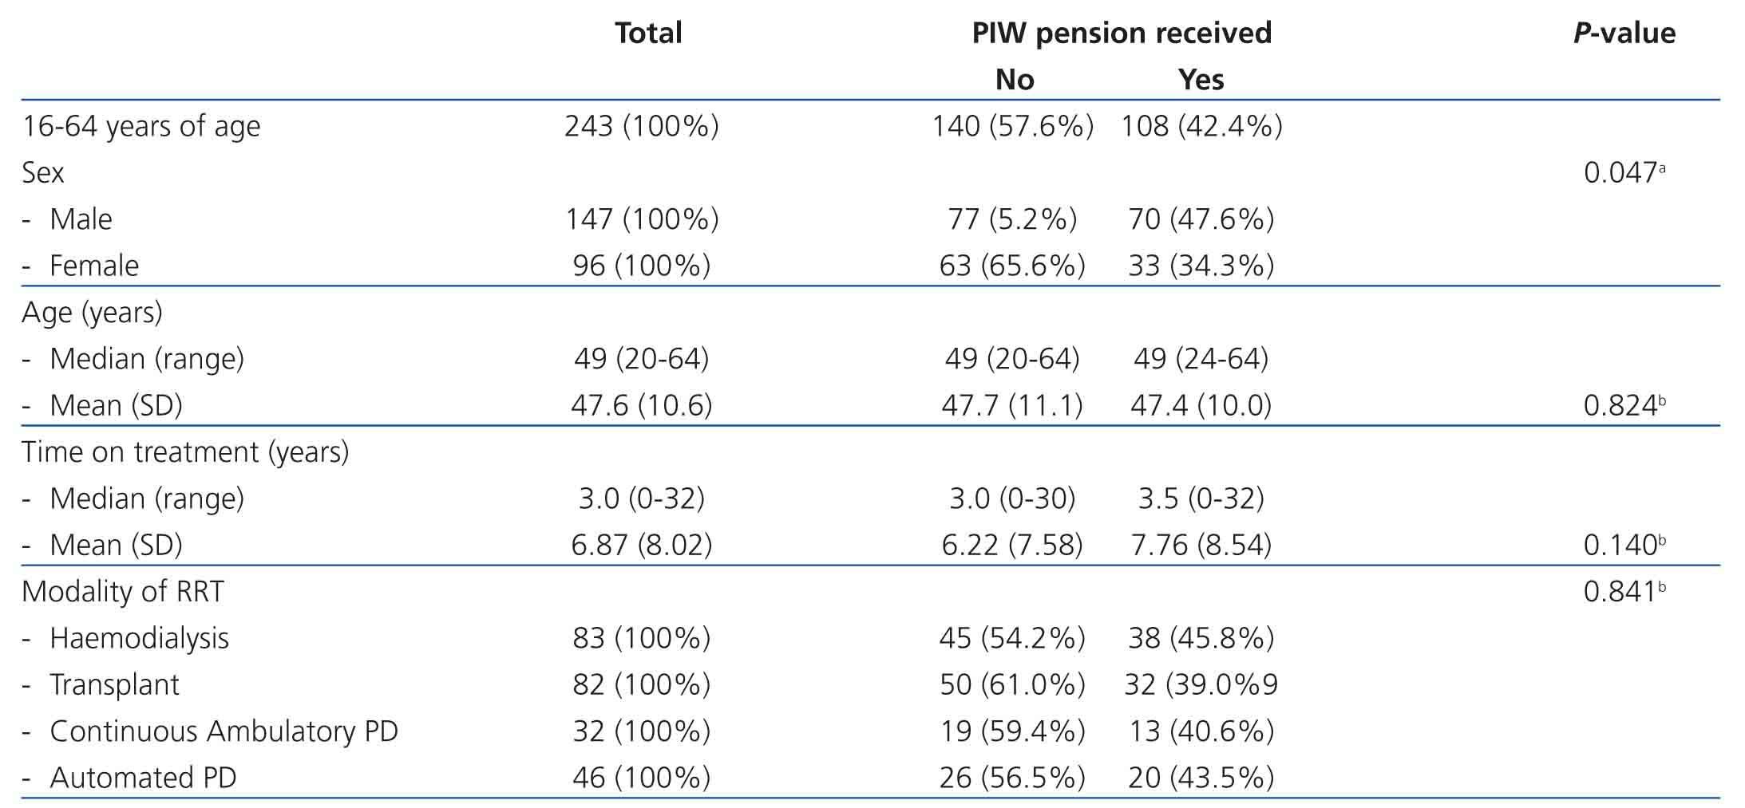The width and height of the screenshot is (1745, 808).
Task: Click the Yes sub-column header
Action: pos(1201,79)
